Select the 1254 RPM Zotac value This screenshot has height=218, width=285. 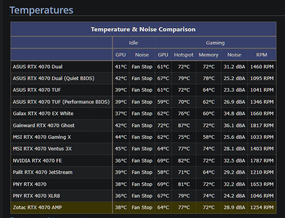[262, 207]
